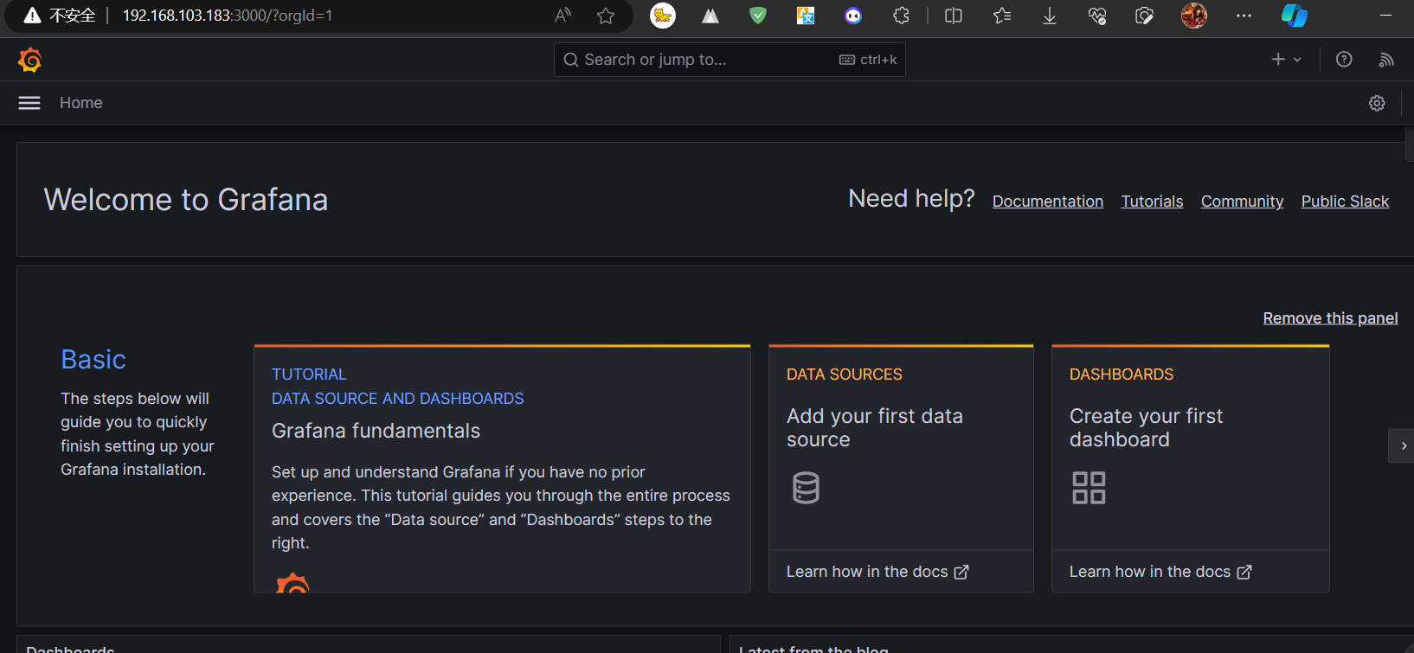Click the dashboard grid icon

[x=1089, y=488]
